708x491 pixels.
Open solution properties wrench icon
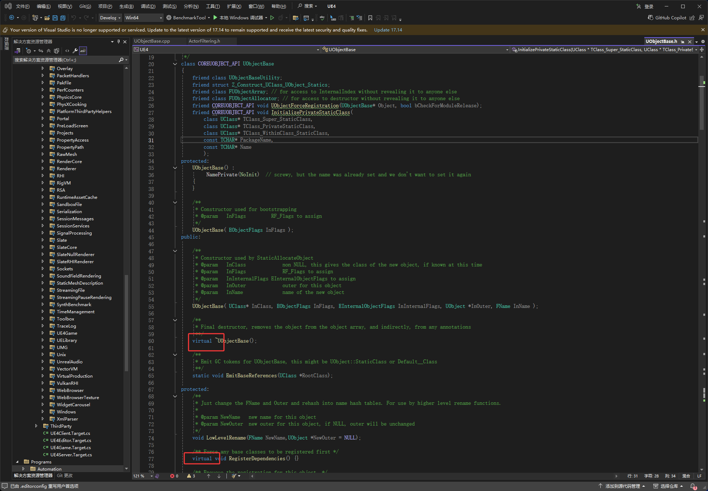tap(75, 51)
